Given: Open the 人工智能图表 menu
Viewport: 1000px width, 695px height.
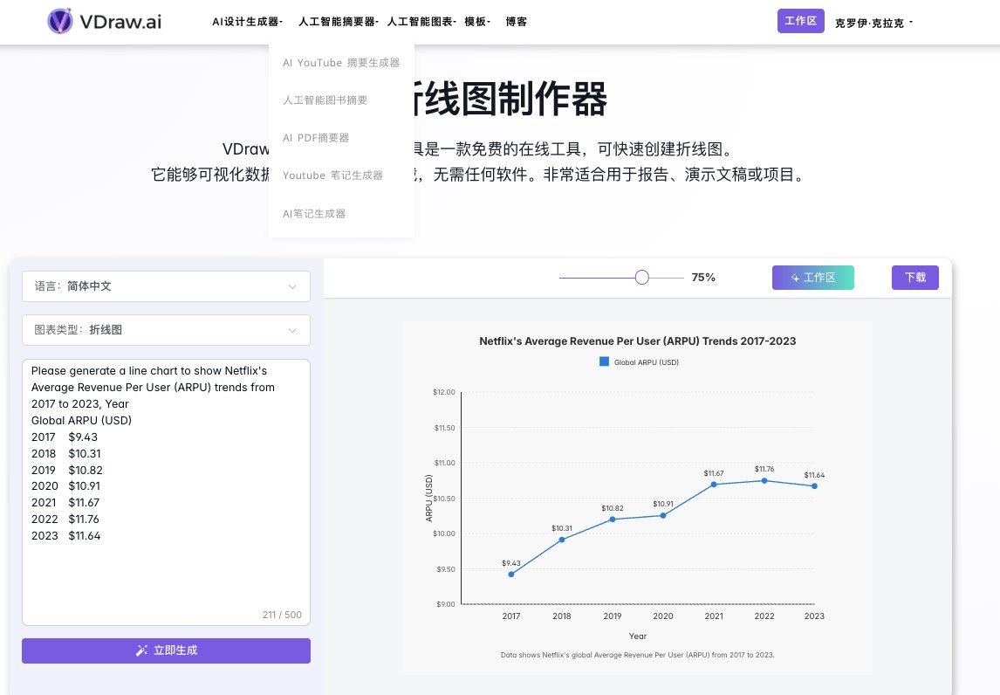Looking at the screenshot, I should click(421, 22).
